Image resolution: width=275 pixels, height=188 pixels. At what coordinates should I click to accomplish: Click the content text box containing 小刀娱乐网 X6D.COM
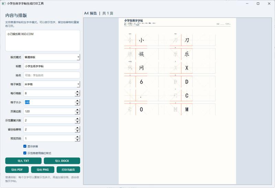43,41
